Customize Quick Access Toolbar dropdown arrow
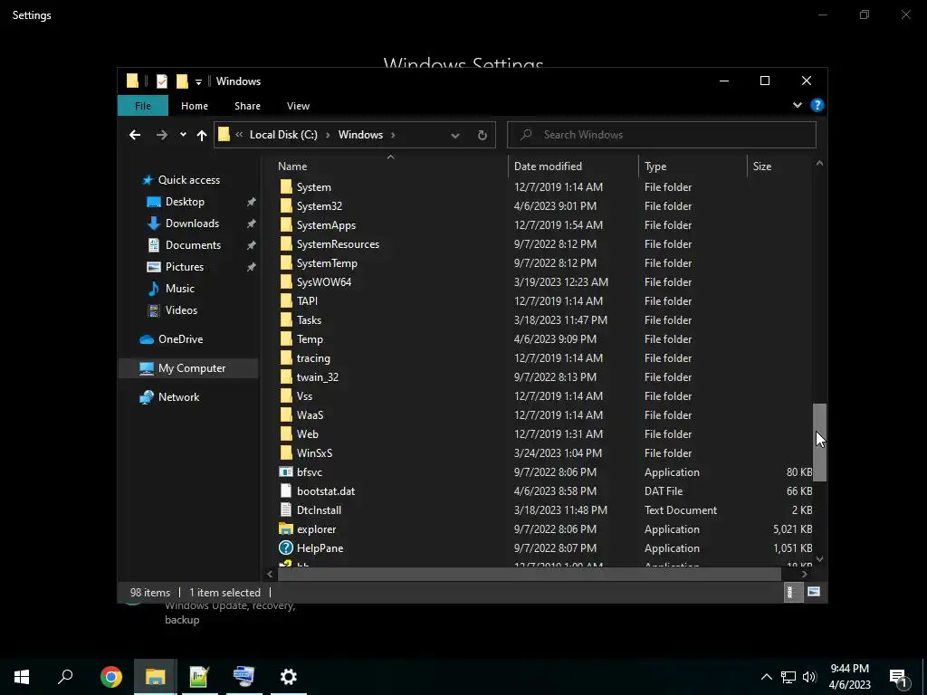Screen dimensions: 927x695 click(x=198, y=81)
